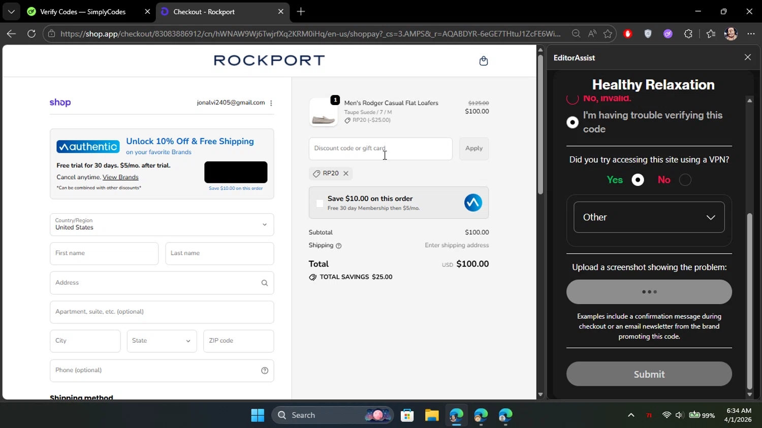Image resolution: width=762 pixels, height=428 pixels.
Task: Click the address search magnifier icon
Action: tap(265, 283)
